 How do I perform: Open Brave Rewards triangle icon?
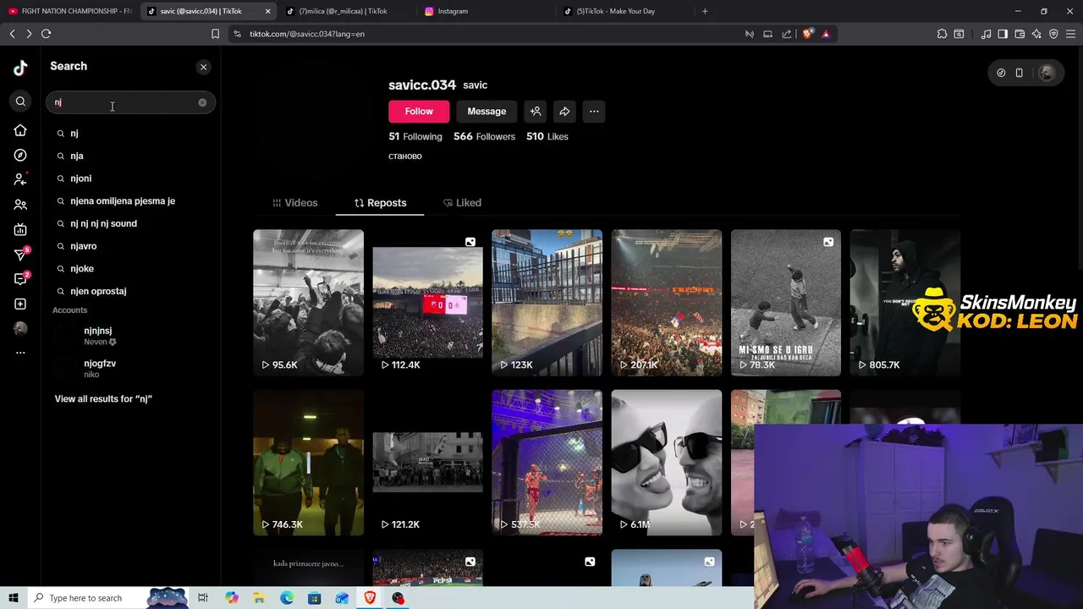tap(826, 34)
